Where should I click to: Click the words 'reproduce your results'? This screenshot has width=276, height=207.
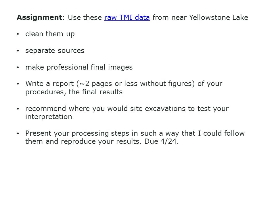(101, 141)
